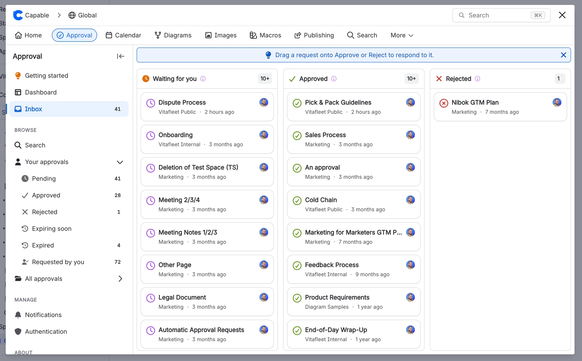Click approved check icon on Product Requirements card

coord(297,298)
